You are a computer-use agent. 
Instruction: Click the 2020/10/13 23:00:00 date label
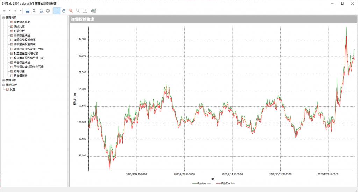coord(280,175)
